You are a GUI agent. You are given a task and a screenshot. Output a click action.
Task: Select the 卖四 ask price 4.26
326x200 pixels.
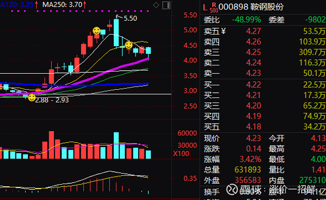[253, 42]
